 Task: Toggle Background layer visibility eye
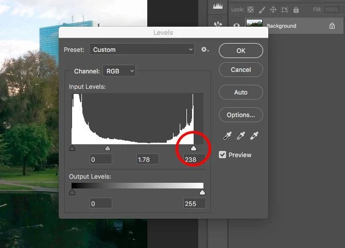tap(236, 26)
